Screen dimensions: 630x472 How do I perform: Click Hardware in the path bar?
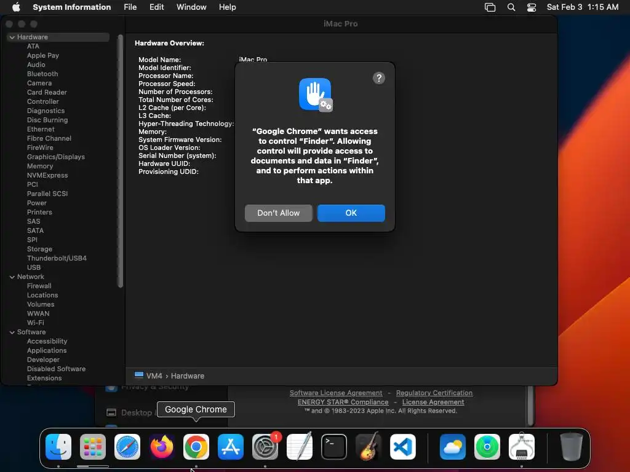[188, 376]
